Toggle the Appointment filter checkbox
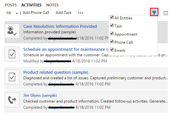Screen dimensions: 176x120 point(112,33)
